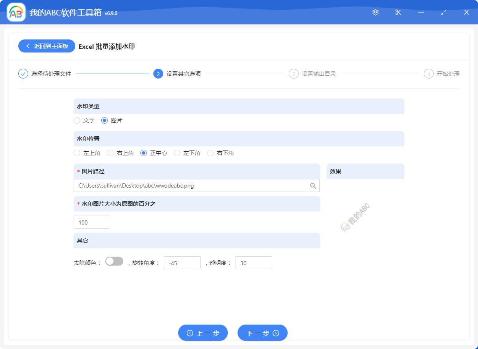Click step 3 设置输出目录 circle icon
The image size is (478, 349).
pos(293,74)
